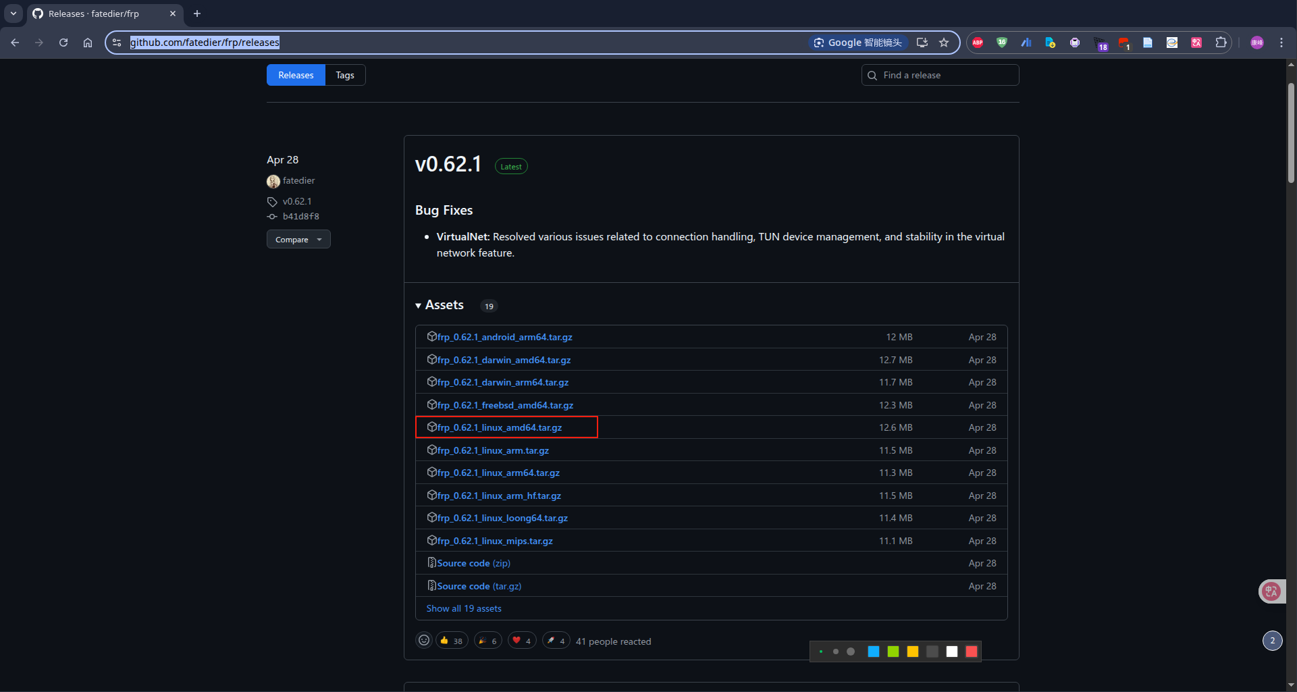This screenshot has width=1297, height=692.
Task: Close the Releases fatedier/frp tab
Action: click(x=173, y=14)
